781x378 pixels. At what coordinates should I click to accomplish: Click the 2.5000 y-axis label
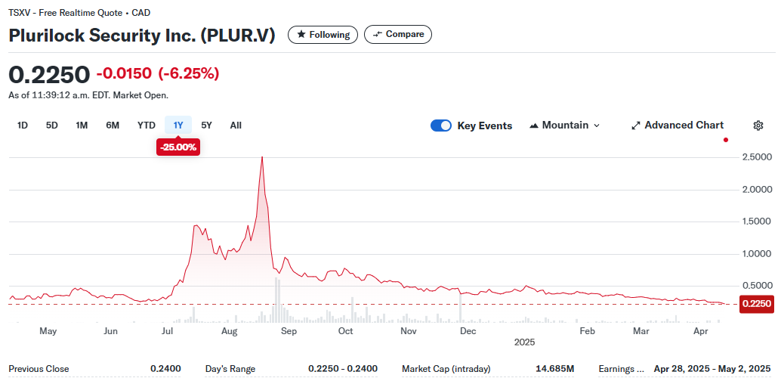(757, 157)
